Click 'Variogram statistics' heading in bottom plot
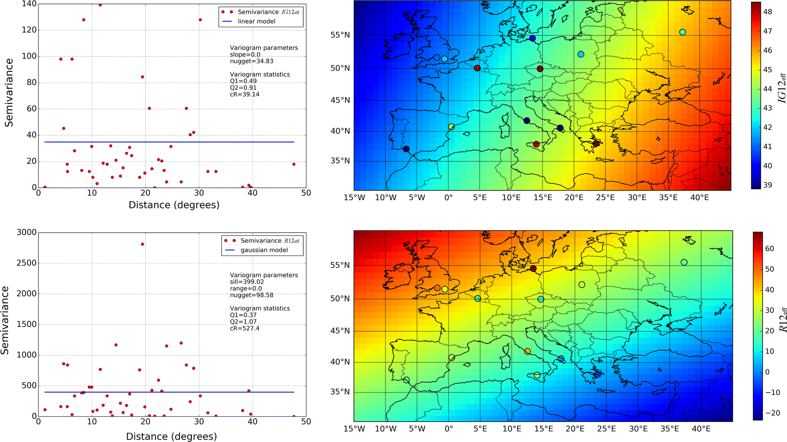This screenshot has height=442, width=787. coord(260,308)
